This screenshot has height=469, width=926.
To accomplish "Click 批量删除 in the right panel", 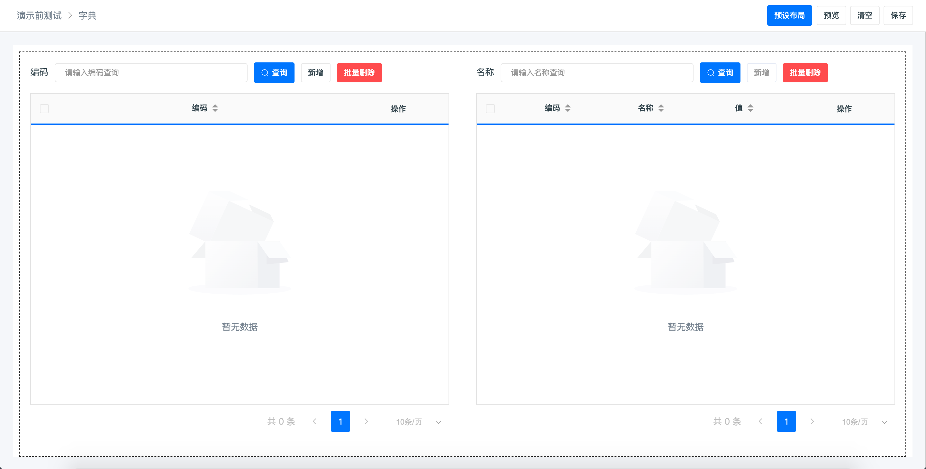I will [x=805, y=73].
